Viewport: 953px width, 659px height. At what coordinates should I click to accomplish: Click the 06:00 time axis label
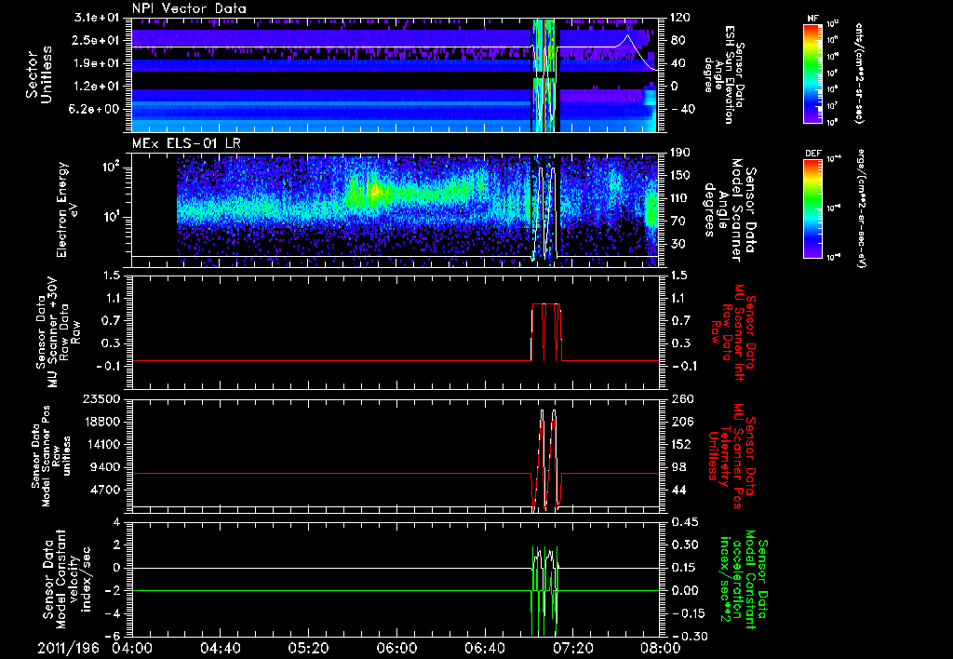(396, 648)
